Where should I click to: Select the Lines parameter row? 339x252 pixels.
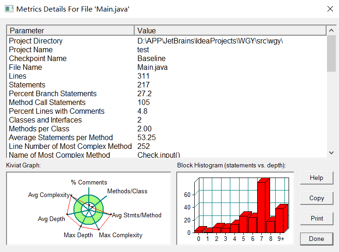pos(166,76)
